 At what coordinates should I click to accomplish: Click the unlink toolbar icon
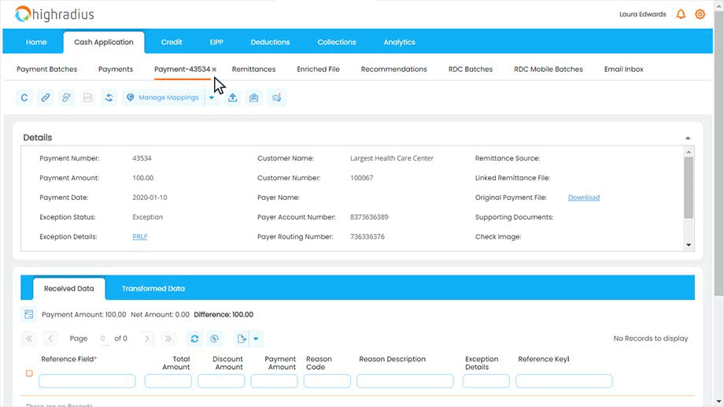[x=66, y=98]
